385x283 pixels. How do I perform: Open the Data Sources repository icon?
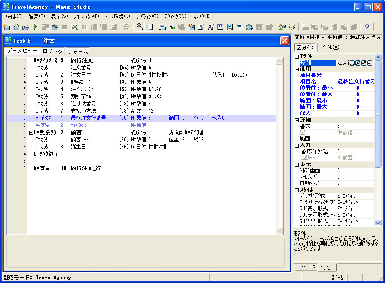click(x=172, y=27)
